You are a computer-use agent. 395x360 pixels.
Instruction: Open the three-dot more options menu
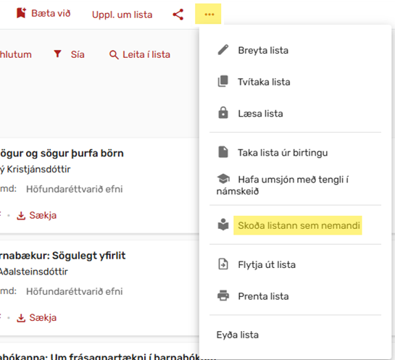(x=209, y=14)
